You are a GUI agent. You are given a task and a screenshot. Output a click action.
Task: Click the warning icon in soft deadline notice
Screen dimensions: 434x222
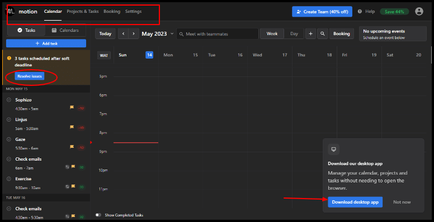pos(9,58)
